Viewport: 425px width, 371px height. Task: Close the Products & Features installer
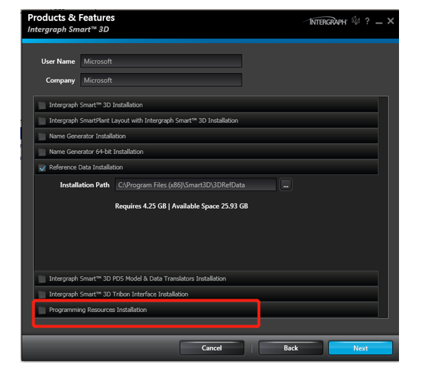391,21
